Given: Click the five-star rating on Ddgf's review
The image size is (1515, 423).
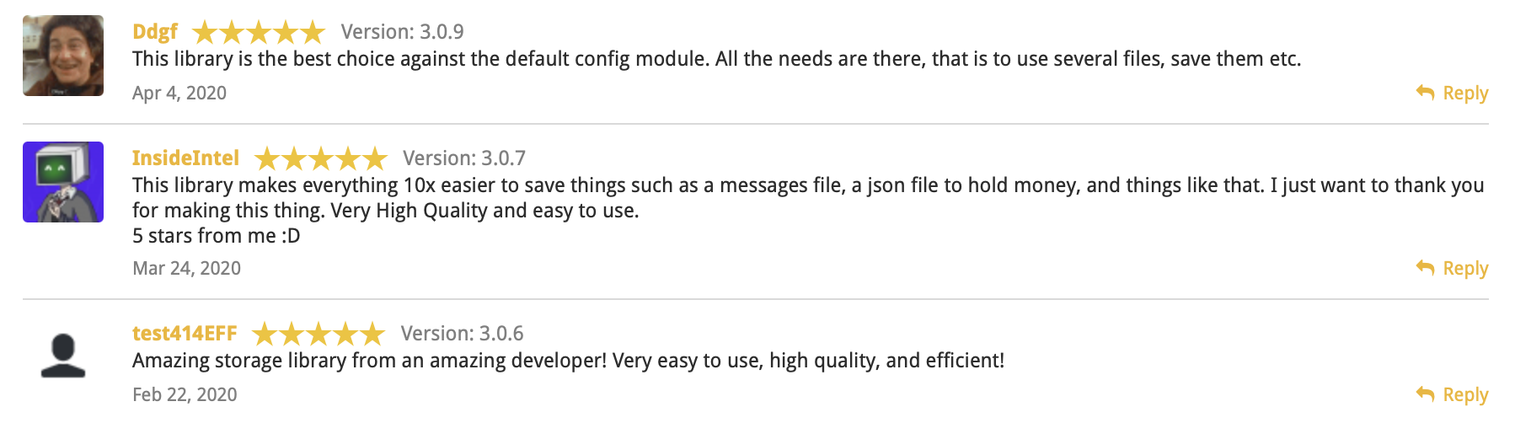Looking at the screenshot, I should [259, 33].
